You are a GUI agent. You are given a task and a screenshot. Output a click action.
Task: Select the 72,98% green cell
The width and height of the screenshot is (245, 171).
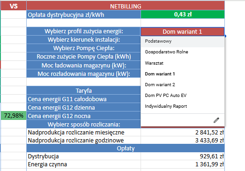(x=14, y=116)
